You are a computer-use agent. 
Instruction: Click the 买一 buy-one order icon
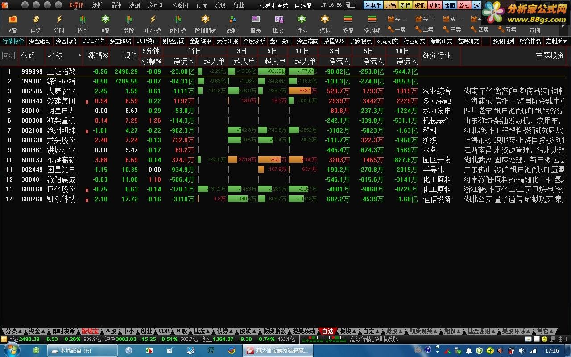tap(397, 19)
